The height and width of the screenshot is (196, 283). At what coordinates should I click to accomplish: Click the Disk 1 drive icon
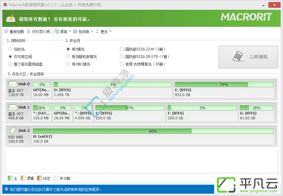tap(13, 107)
